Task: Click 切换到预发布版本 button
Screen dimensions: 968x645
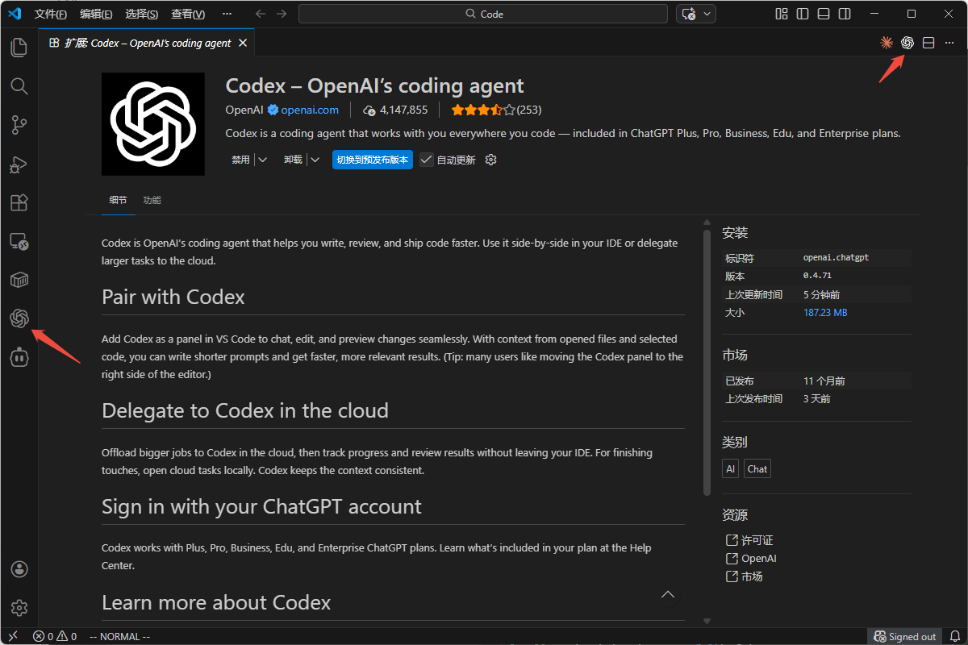Action: pyautogui.click(x=372, y=160)
